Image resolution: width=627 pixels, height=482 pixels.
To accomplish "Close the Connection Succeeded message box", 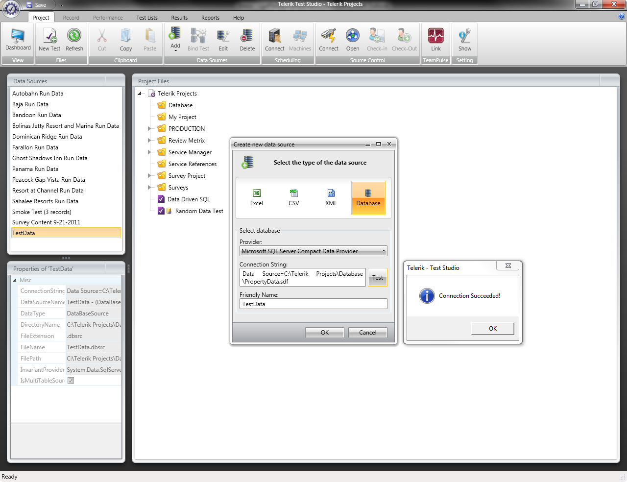I will (x=508, y=265).
